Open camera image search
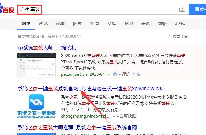206x135 pixels. point(182,9)
